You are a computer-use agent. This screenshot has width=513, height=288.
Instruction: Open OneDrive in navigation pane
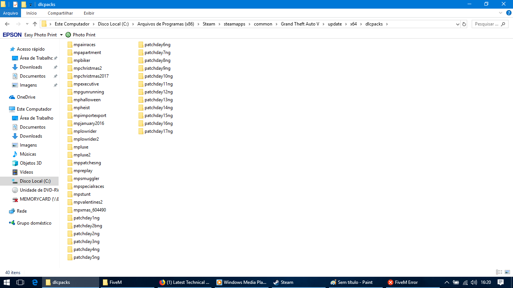[26, 97]
